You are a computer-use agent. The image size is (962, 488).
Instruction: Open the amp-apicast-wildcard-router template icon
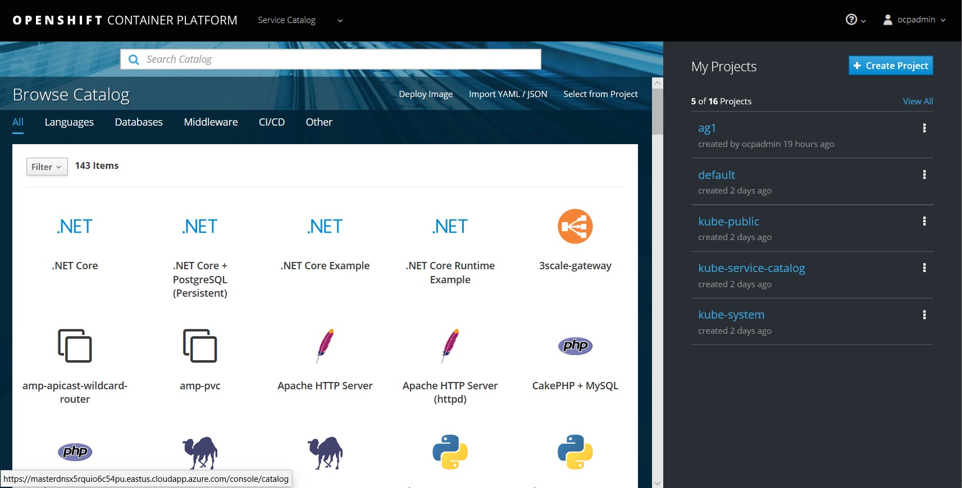[x=75, y=346]
